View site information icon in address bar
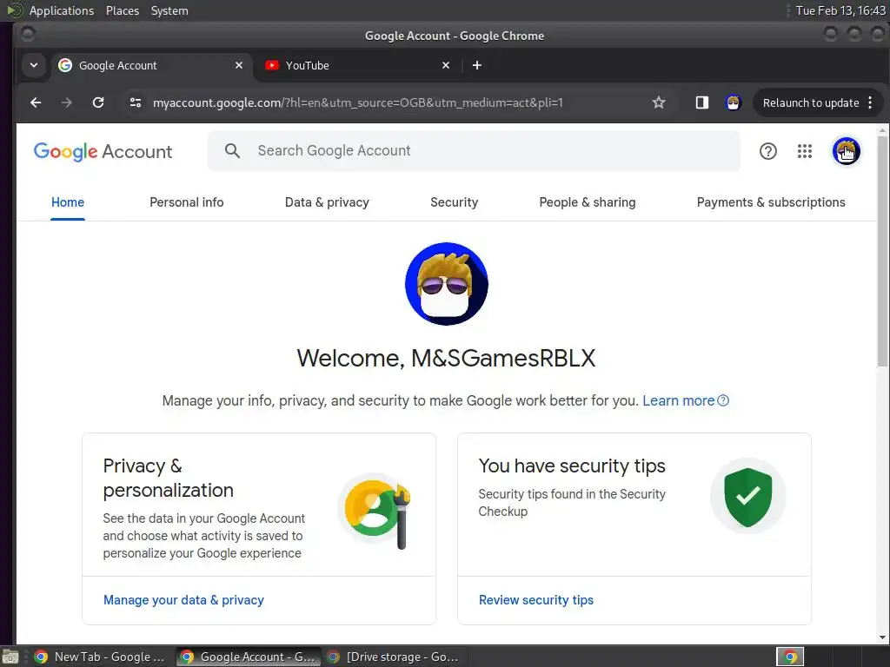This screenshot has width=890, height=667. coord(136,102)
